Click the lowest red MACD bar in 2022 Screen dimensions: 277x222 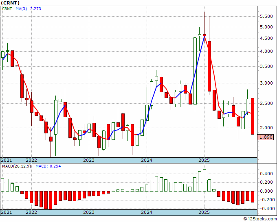pos(51,200)
